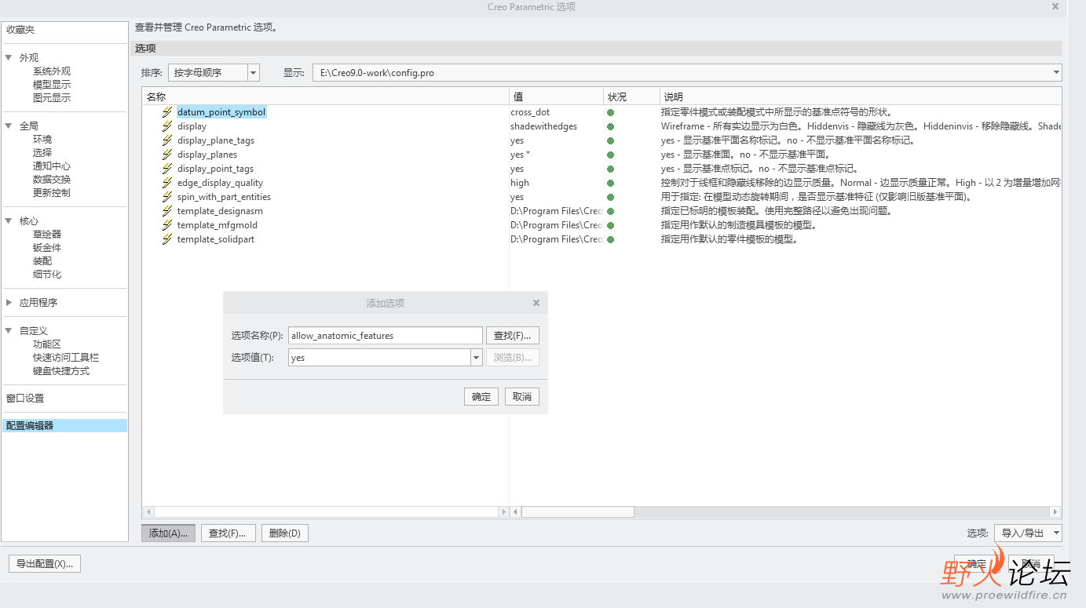This screenshot has height=608, width=1086.
Task: Open the 选项值 dropdown arrow
Action: pyautogui.click(x=476, y=358)
